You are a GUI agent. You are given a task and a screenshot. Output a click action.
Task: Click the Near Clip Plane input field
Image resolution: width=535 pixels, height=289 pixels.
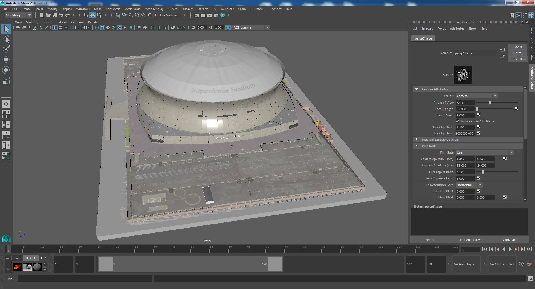465,127
